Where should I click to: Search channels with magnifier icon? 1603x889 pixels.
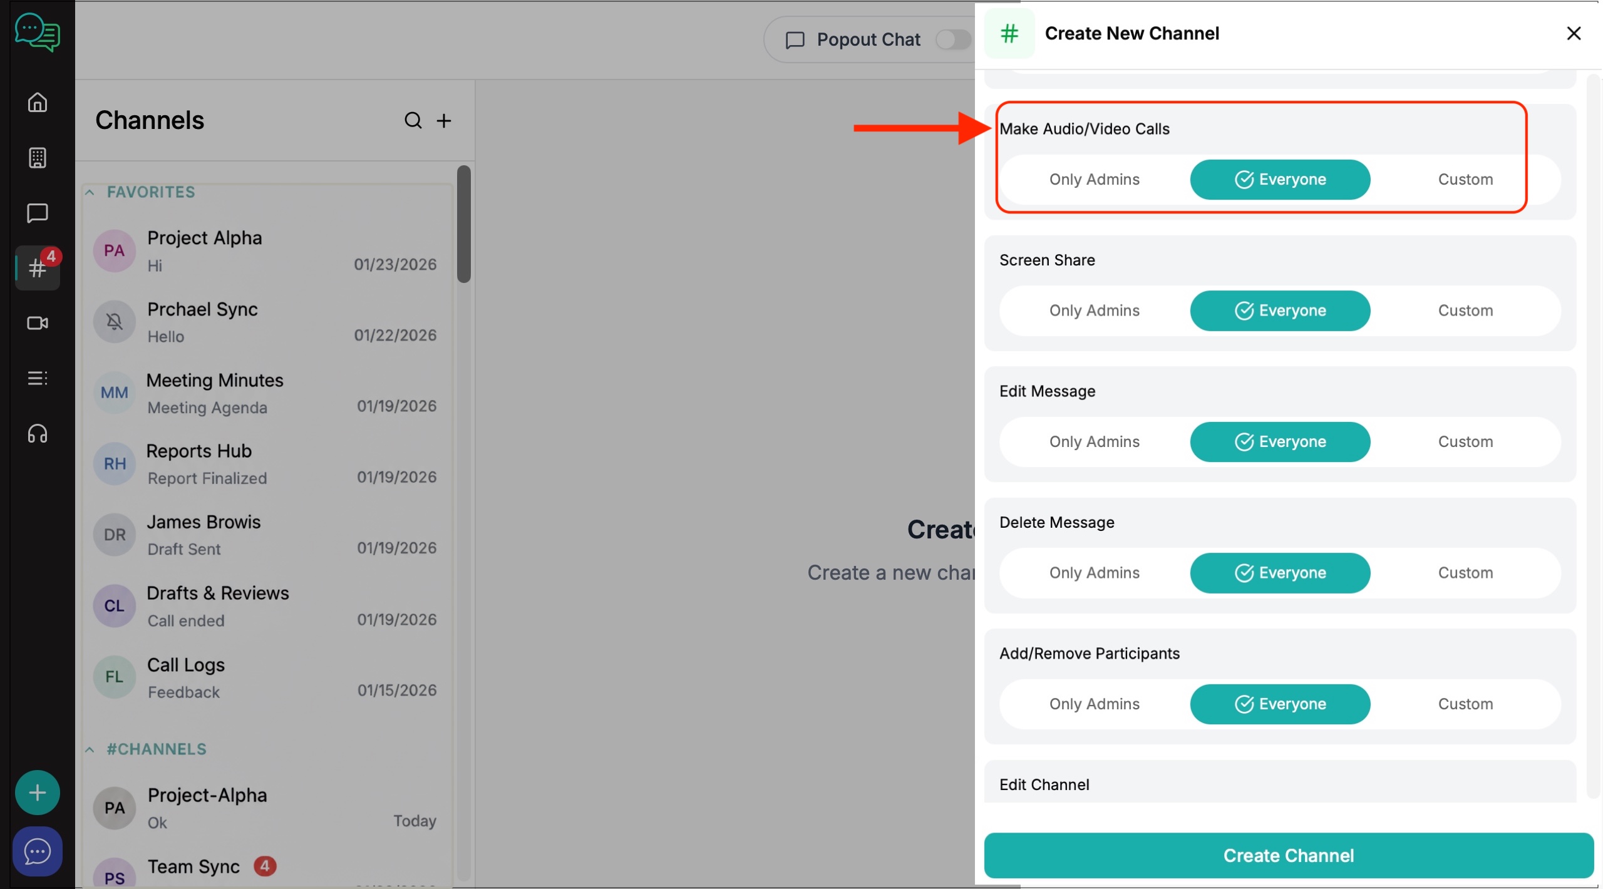click(413, 120)
